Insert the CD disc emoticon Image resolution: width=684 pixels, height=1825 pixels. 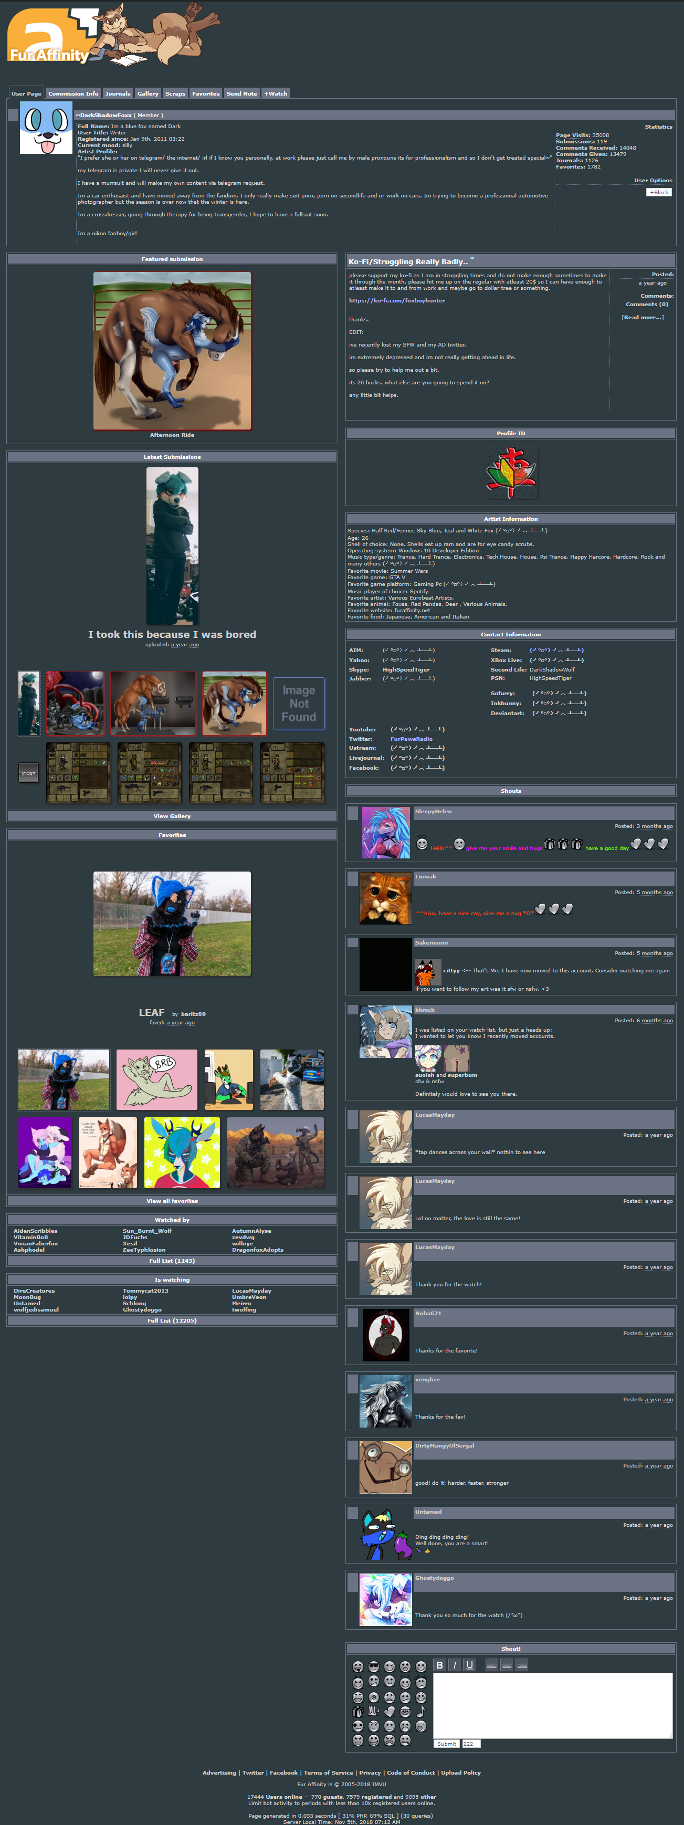[374, 1697]
